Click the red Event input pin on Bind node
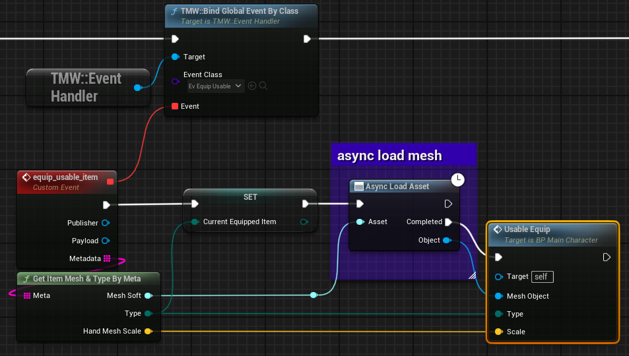The width and height of the screenshot is (629, 356). coord(175,106)
